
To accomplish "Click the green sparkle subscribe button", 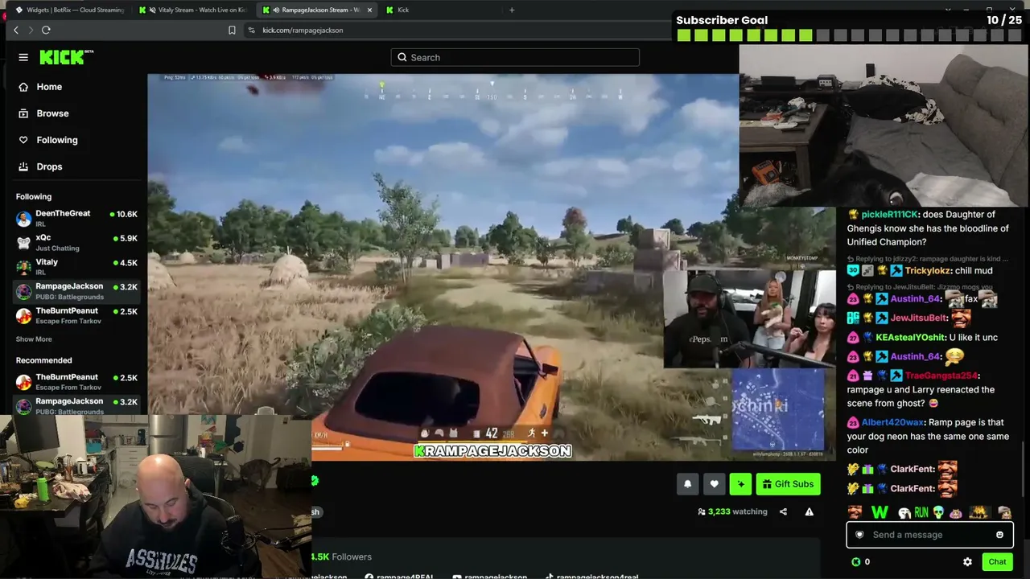I will (740, 483).
